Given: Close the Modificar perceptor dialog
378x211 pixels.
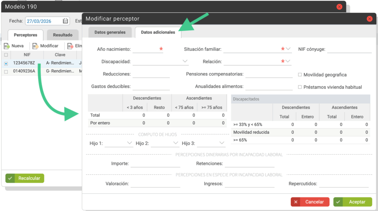Looking at the screenshot, I should (x=369, y=19).
